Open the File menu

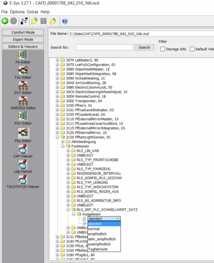click(x=4, y=12)
